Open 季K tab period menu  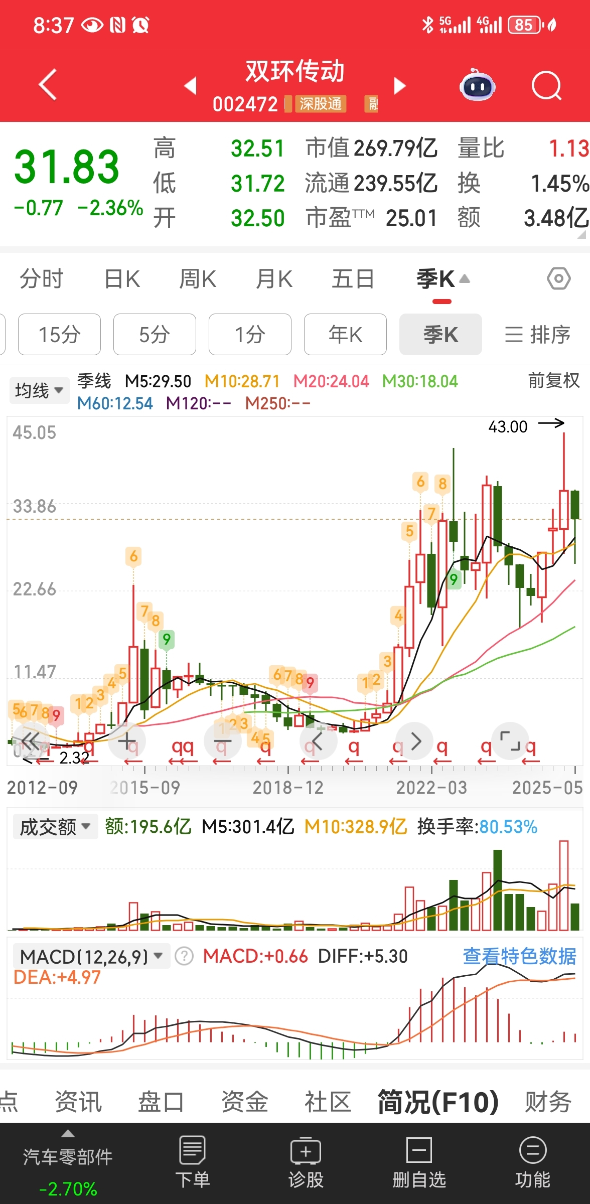[x=442, y=279]
